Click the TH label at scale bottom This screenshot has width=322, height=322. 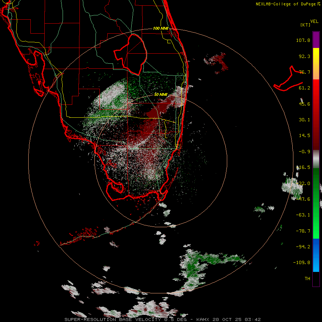pos(307,278)
